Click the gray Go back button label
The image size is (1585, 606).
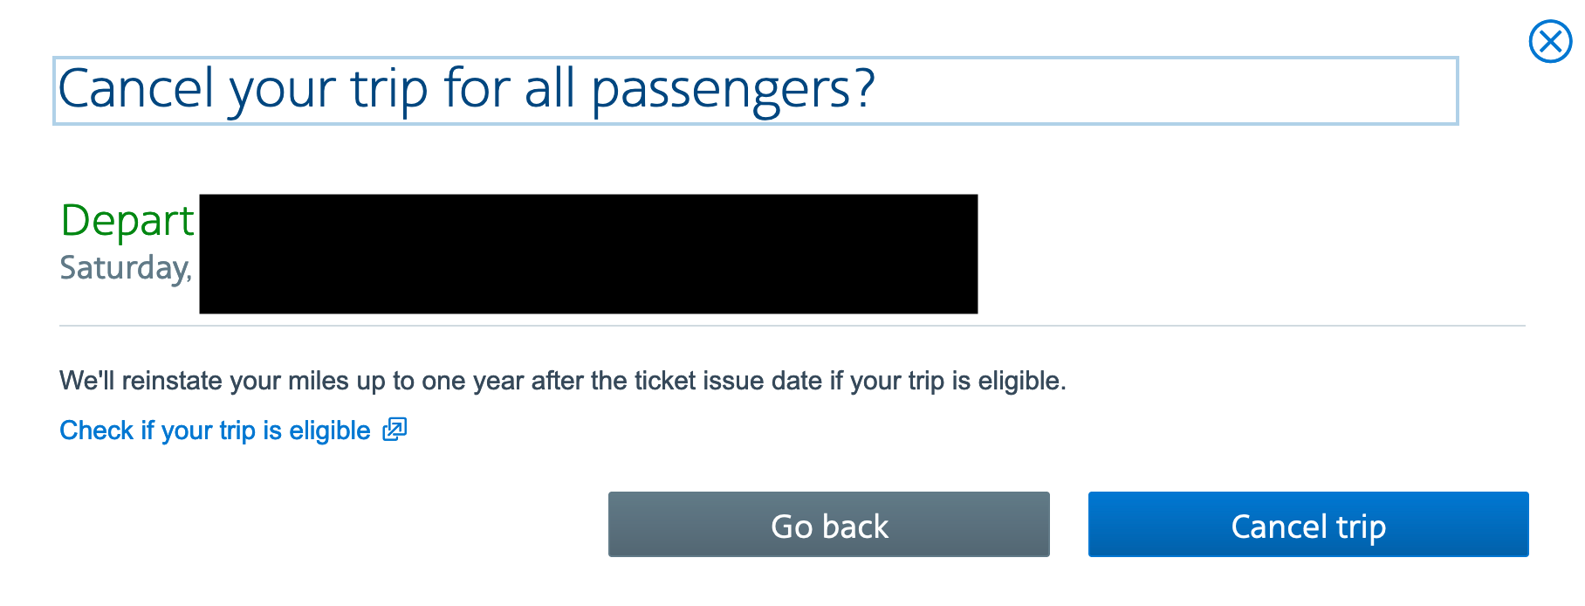click(x=829, y=527)
